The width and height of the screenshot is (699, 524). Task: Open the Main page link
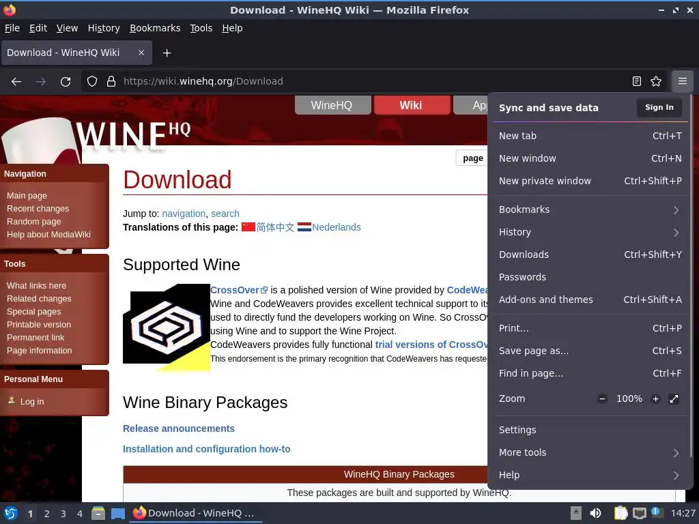[27, 196]
